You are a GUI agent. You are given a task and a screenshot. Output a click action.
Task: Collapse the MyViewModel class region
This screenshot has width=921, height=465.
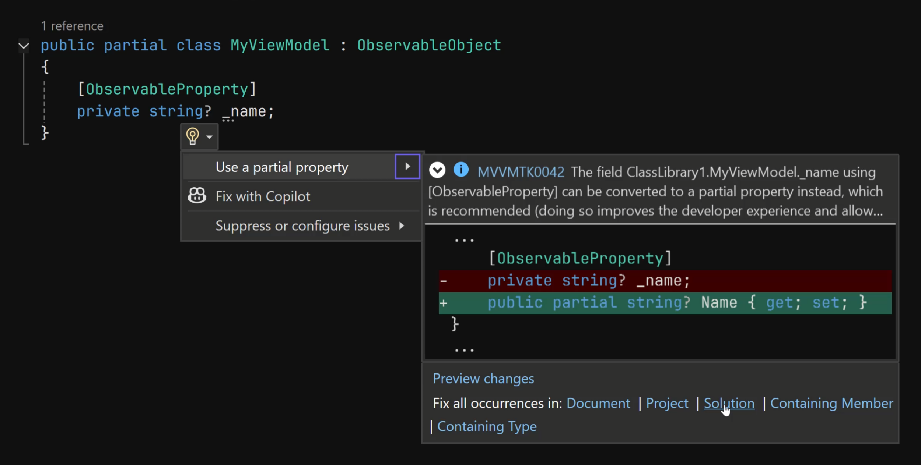coord(24,46)
